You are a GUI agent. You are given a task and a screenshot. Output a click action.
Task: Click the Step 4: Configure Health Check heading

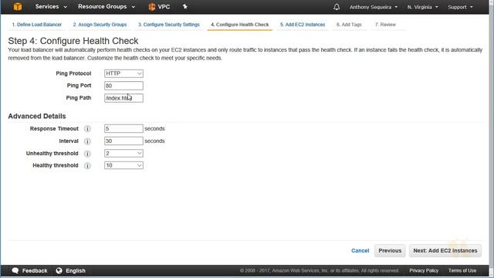click(x=73, y=41)
